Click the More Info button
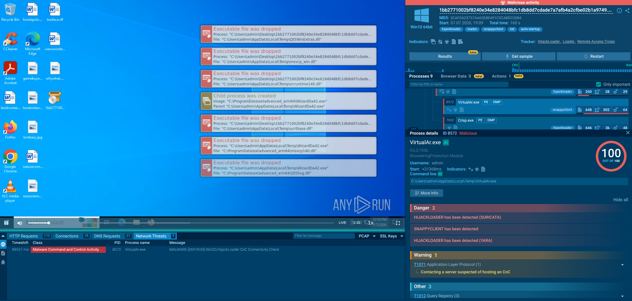The width and height of the screenshot is (632, 301). pos(426,193)
